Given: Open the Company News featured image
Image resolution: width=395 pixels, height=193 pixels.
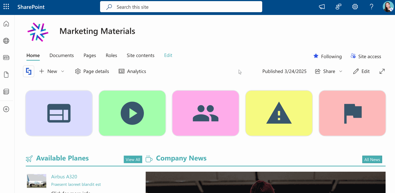Looking at the screenshot, I should 266,182.
